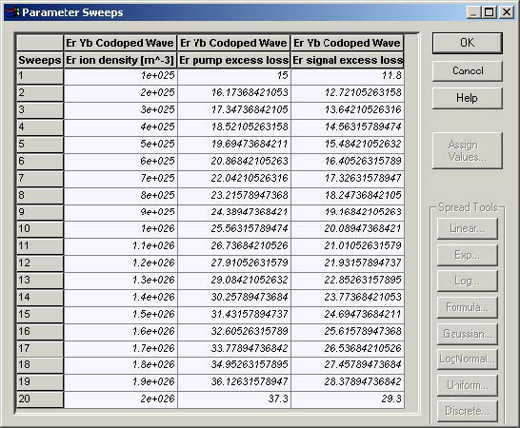This screenshot has height=428, width=520.
Task: Click the Parameter Sweeps title bar app icon
Action: pos(12,12)
